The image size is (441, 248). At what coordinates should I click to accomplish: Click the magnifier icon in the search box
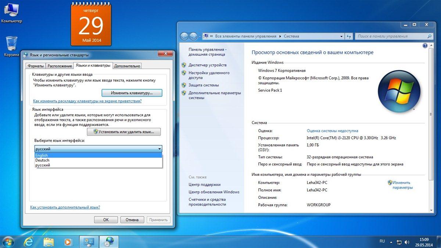pyautogui.click(x=429, y=36)
